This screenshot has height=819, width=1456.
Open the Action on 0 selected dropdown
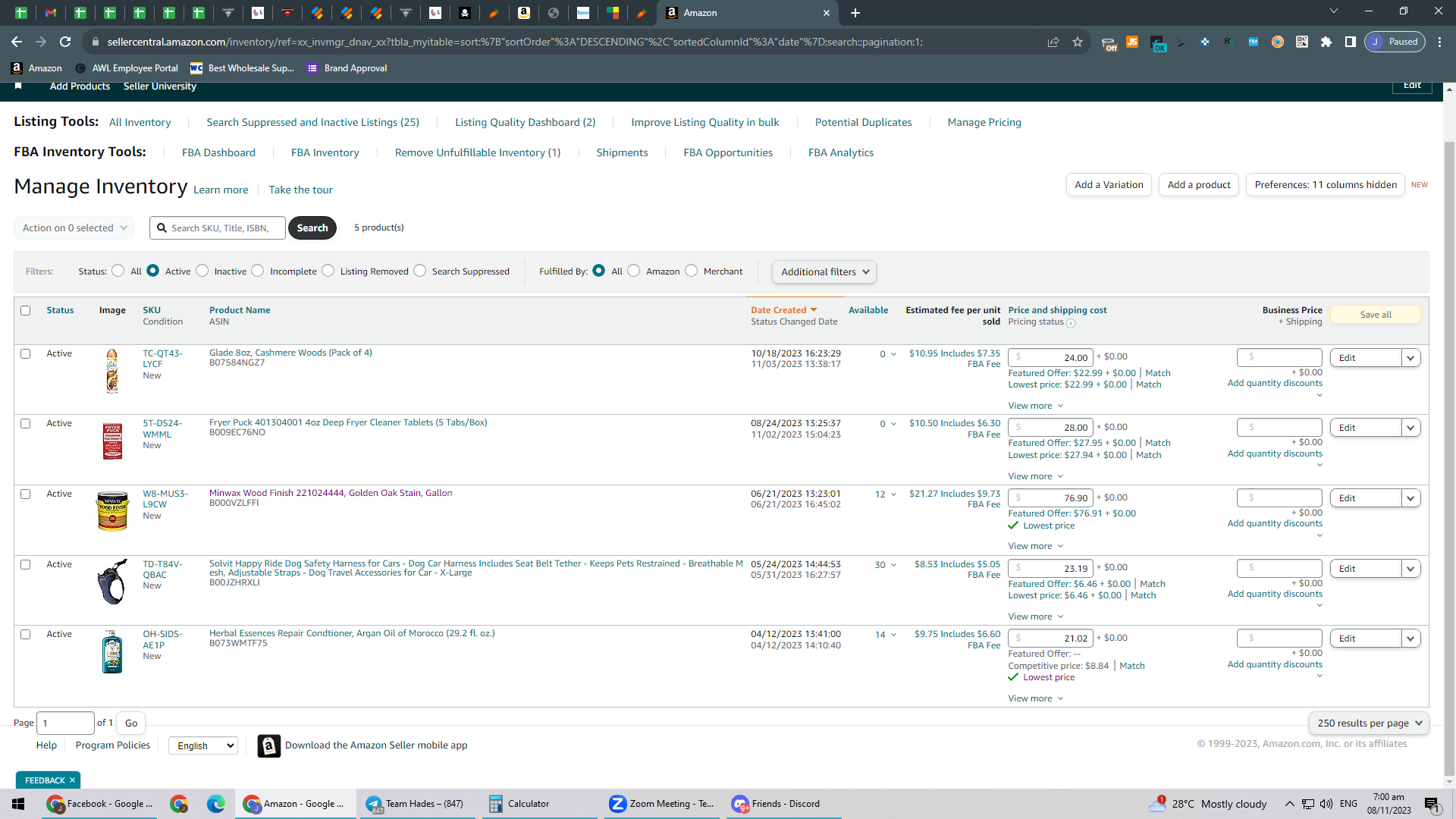click(74, 227)
